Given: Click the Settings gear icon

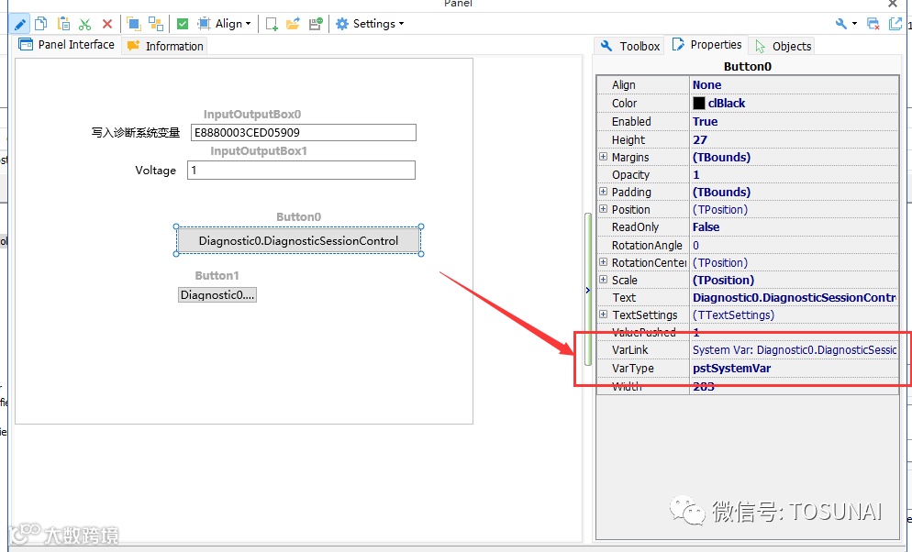Looking at the screenshot, I should click(342, 24).
